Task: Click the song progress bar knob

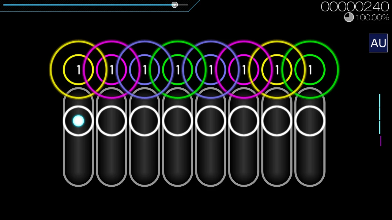Action: [175, 5]
